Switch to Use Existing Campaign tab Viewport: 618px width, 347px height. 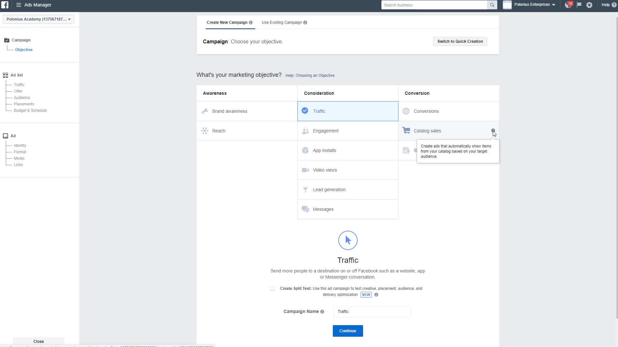pos(282,22)
